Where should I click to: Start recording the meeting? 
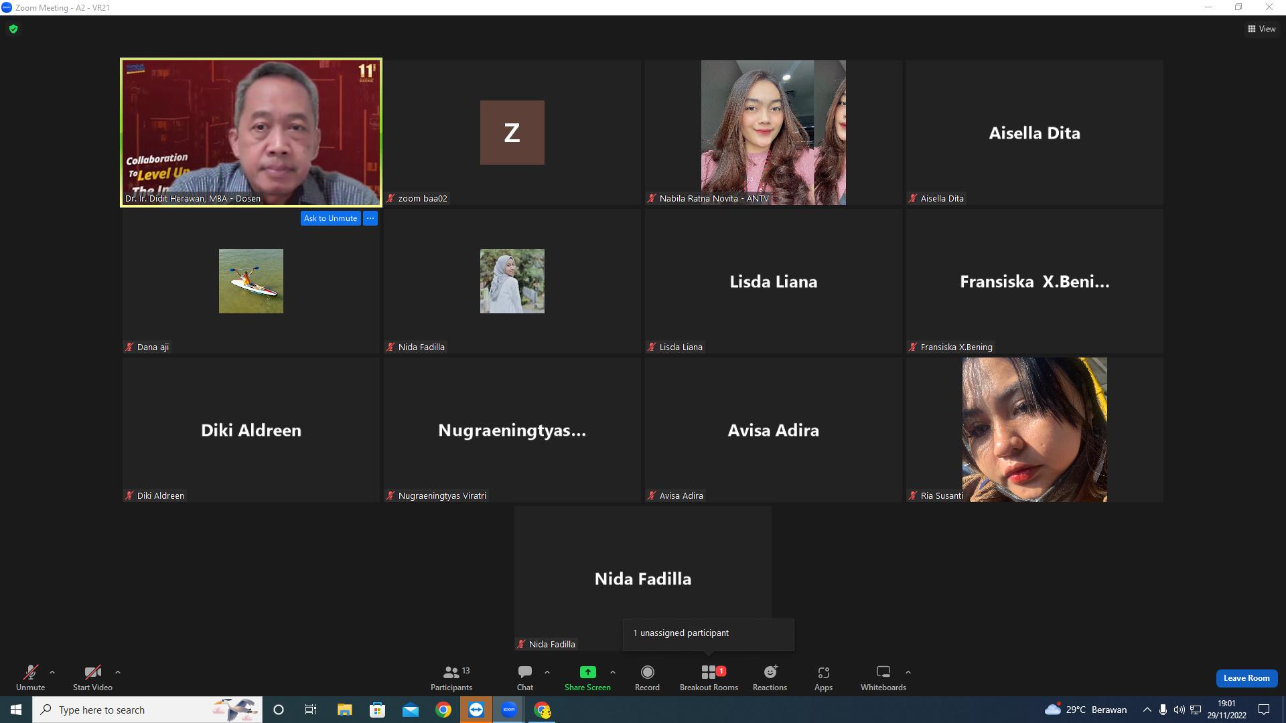[647, 677]
